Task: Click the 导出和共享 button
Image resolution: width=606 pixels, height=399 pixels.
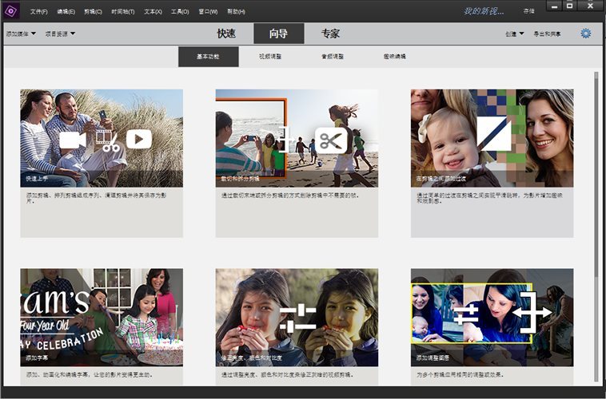Action: tap(548, 34)
